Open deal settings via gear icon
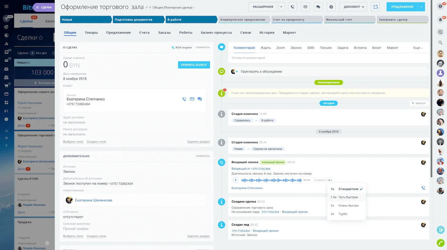The image size is (447, 250). 331,7
